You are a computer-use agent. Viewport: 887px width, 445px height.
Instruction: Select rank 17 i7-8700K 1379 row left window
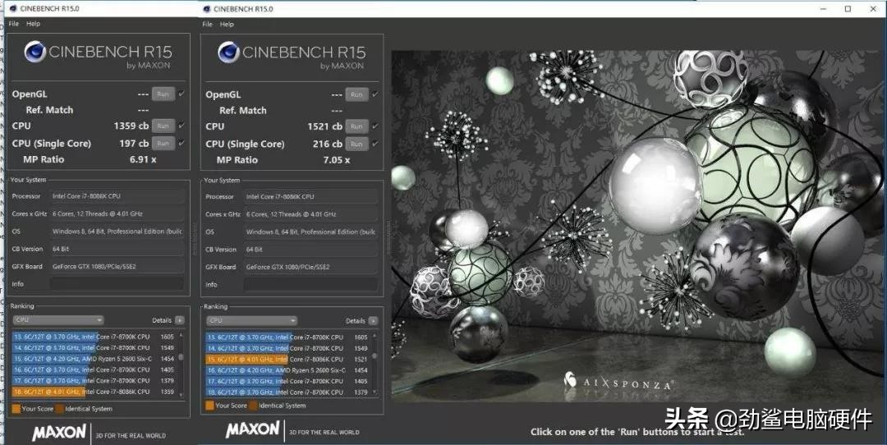(94, 380)
